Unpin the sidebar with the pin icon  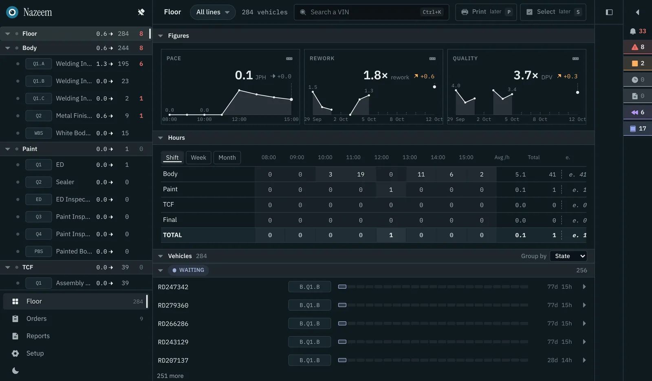tap(141, 12)
